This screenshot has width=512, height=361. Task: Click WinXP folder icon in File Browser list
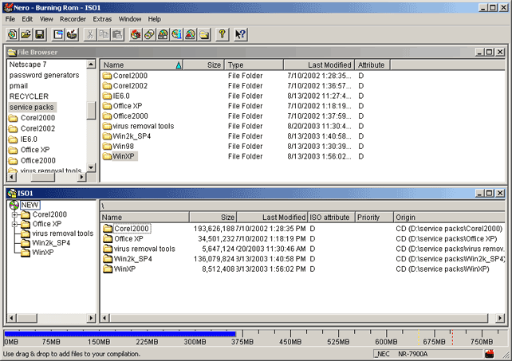pos(107,156)
